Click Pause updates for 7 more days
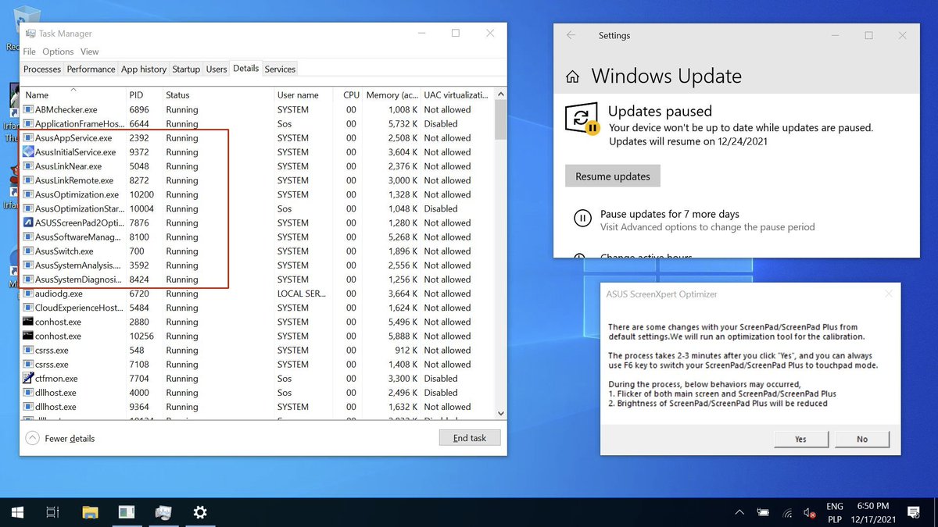Image resolution: width=938 pixels, height=527 pixels. [x=670, y=214]
